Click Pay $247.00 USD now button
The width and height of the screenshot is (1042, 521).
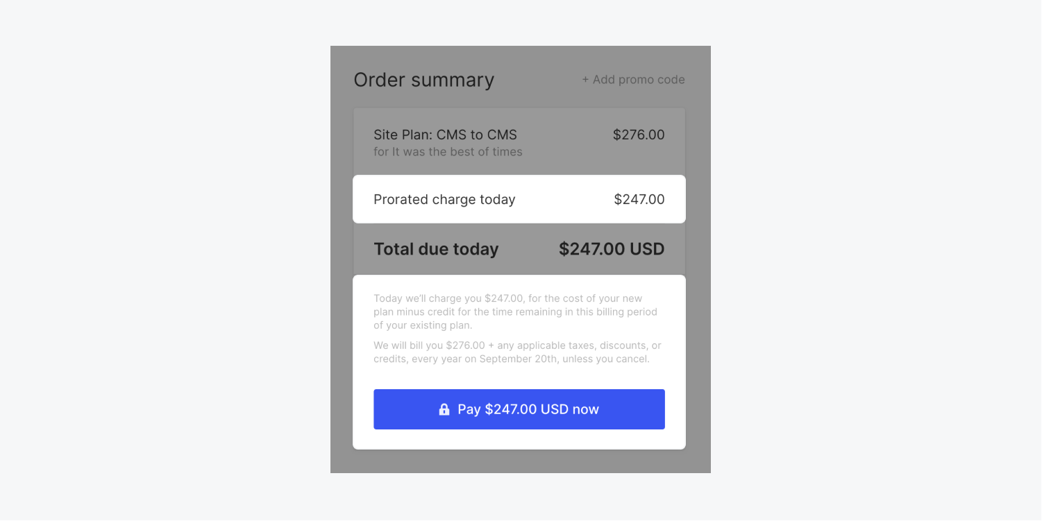[x=519, y=409]
